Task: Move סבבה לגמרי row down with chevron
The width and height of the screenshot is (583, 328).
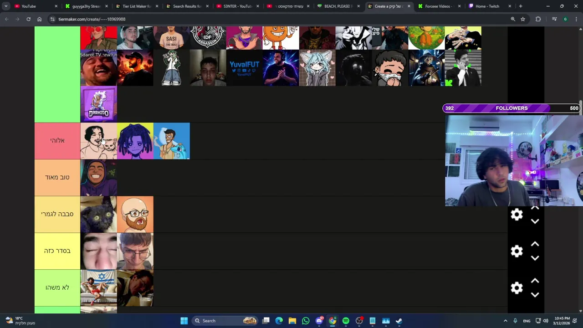Action: [x=535, y=221]
